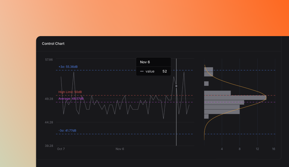Viewport: 289px width, 167px height.
Task: Click the histogram axis label 12
Action: [257, 149]
